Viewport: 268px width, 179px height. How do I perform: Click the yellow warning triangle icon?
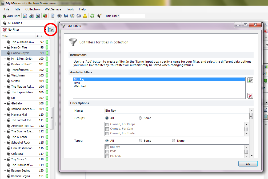[x=85, y=16]
